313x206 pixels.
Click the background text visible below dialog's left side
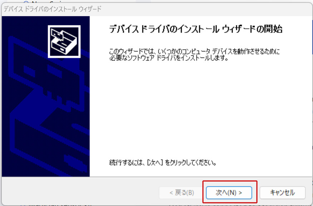pos(54,205)
